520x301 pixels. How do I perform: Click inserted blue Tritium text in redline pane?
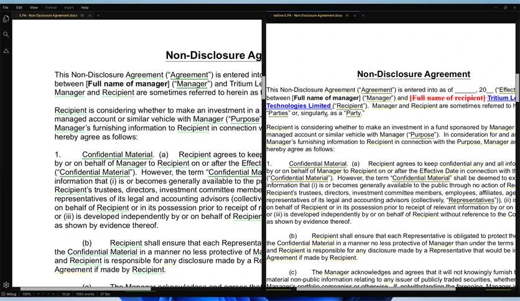498,98
